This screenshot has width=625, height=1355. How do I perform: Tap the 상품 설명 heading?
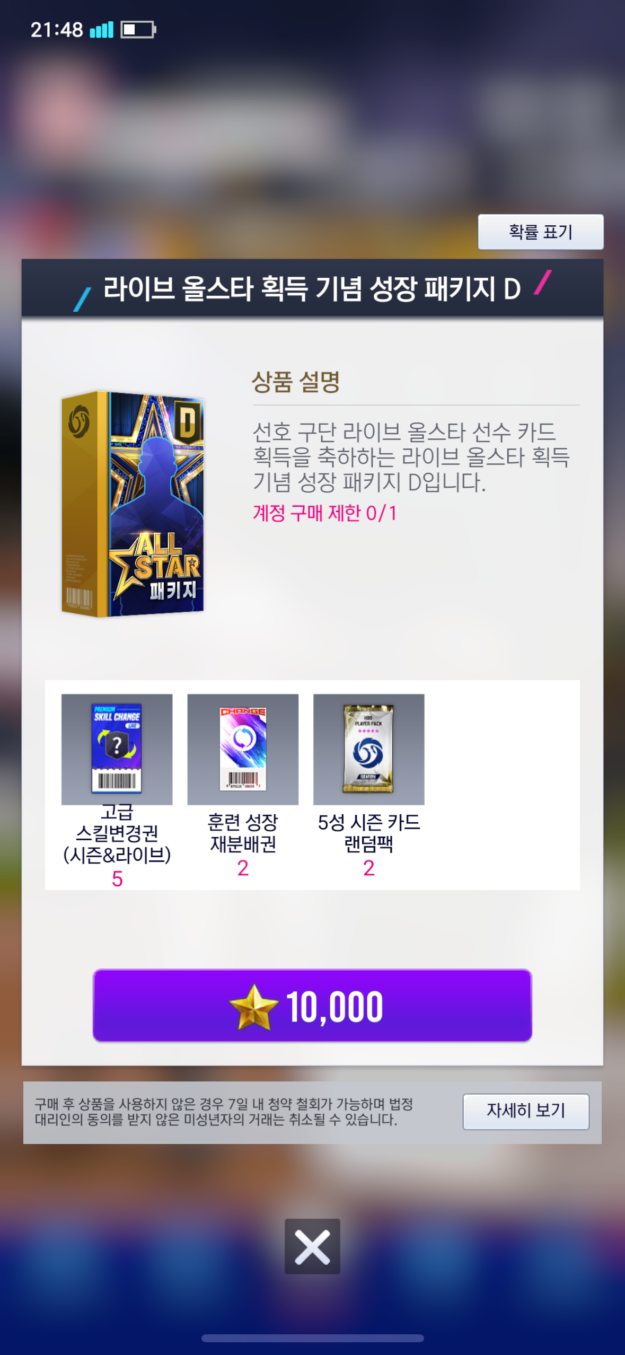[295, 382]
